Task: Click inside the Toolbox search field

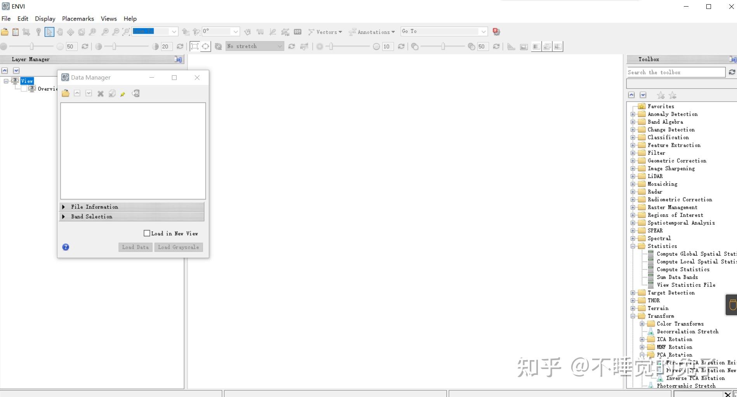Action: 675,72
